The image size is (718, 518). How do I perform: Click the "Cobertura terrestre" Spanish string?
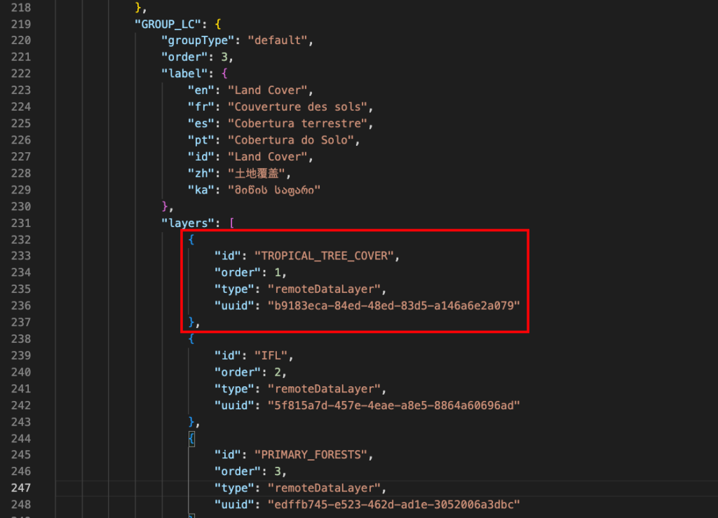(x=299, y=123)
